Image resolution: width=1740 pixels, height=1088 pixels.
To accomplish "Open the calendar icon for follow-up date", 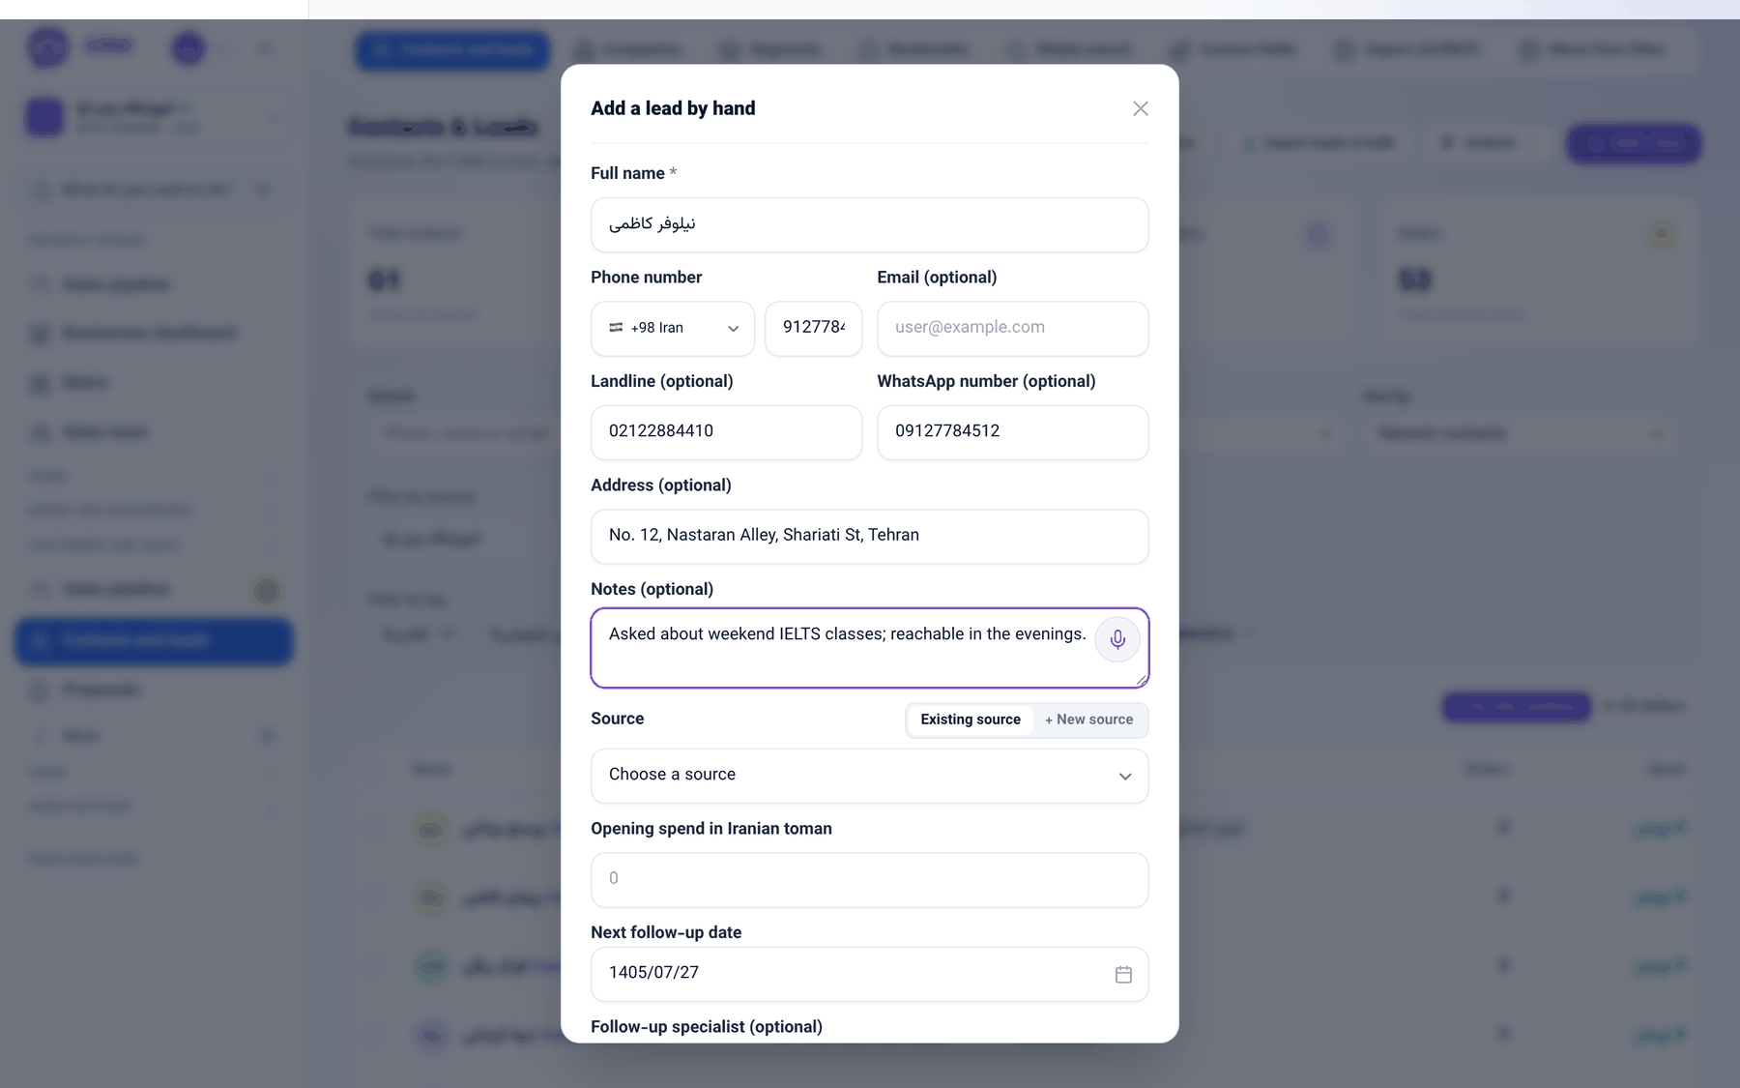I will (1123, 974).
